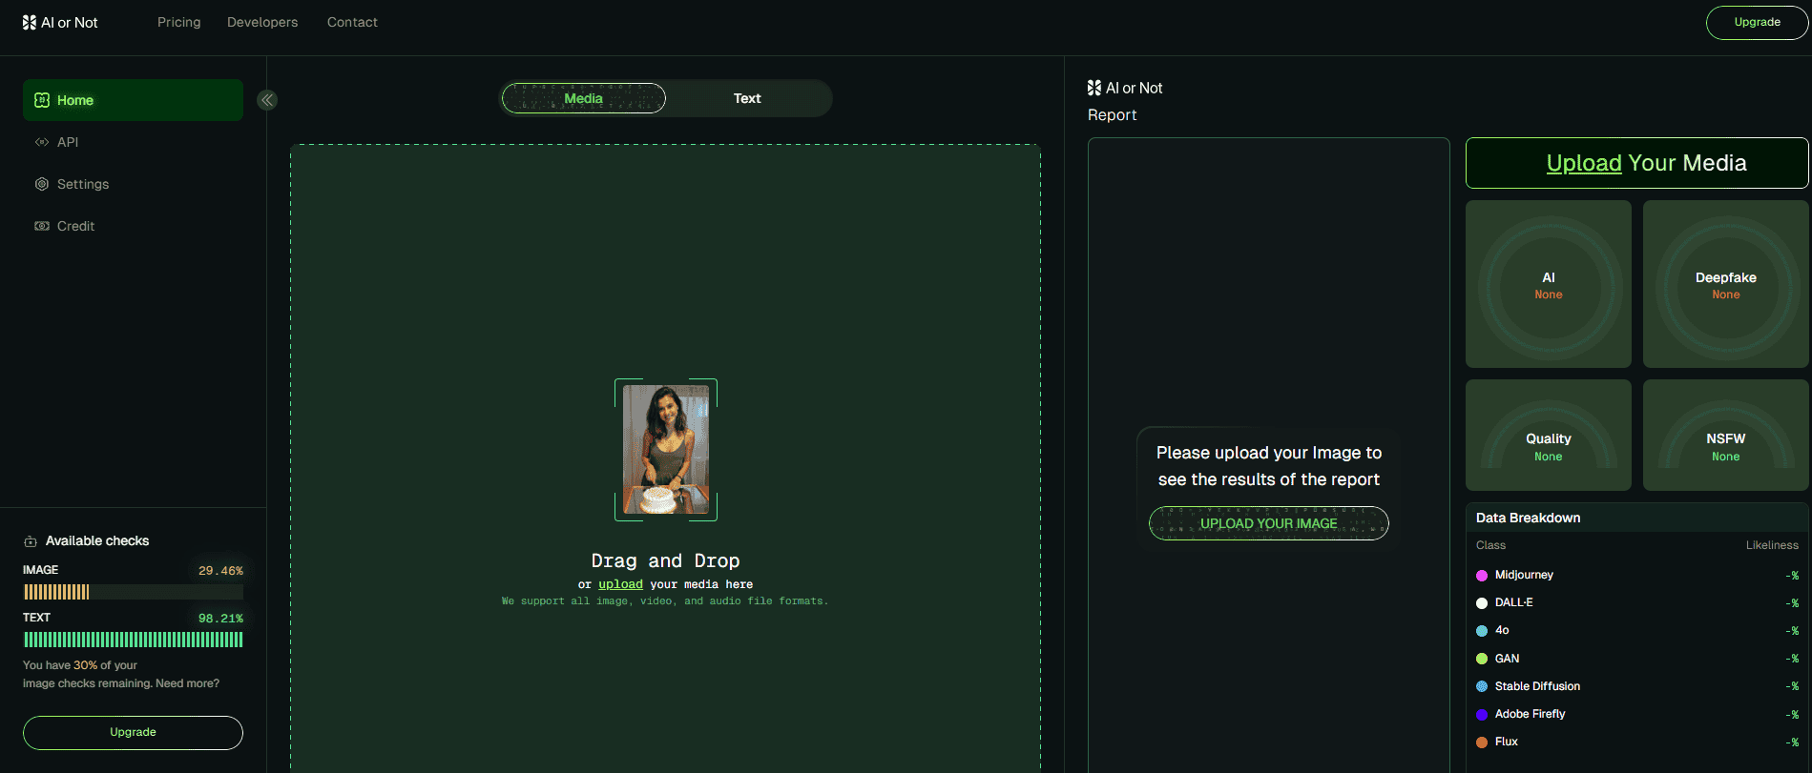This screenshot has height=773, width=1812.
Task: Click the woman photo thumbnail
Action: coord(666,450)
